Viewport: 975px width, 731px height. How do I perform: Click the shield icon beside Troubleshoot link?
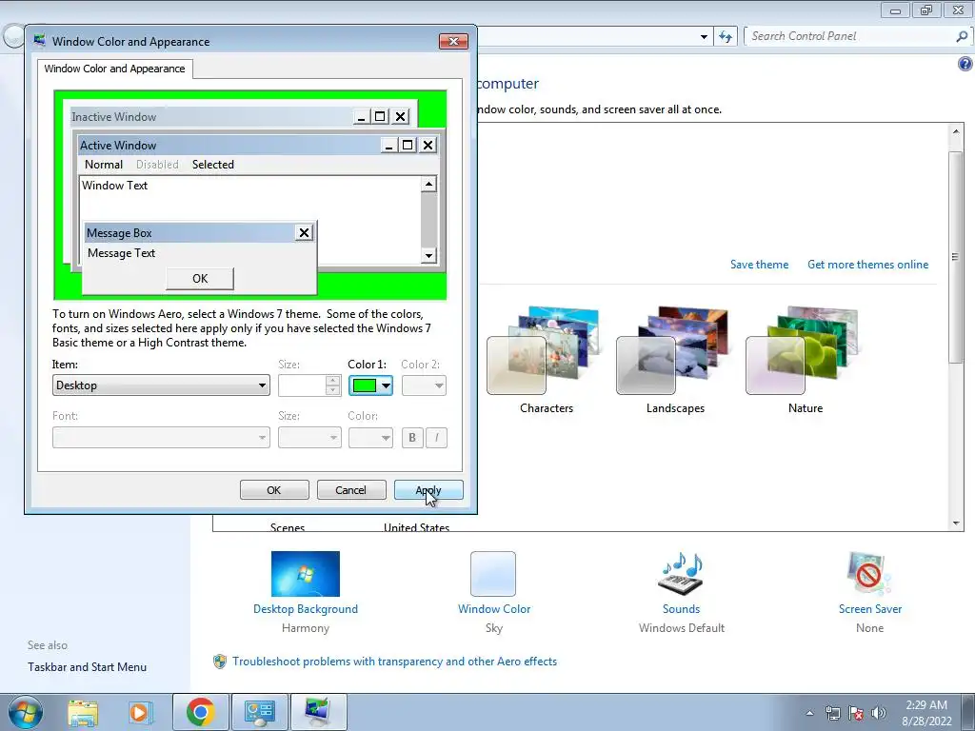coord(220,662)
